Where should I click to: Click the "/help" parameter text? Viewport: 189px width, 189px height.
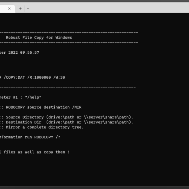(33, 97)
